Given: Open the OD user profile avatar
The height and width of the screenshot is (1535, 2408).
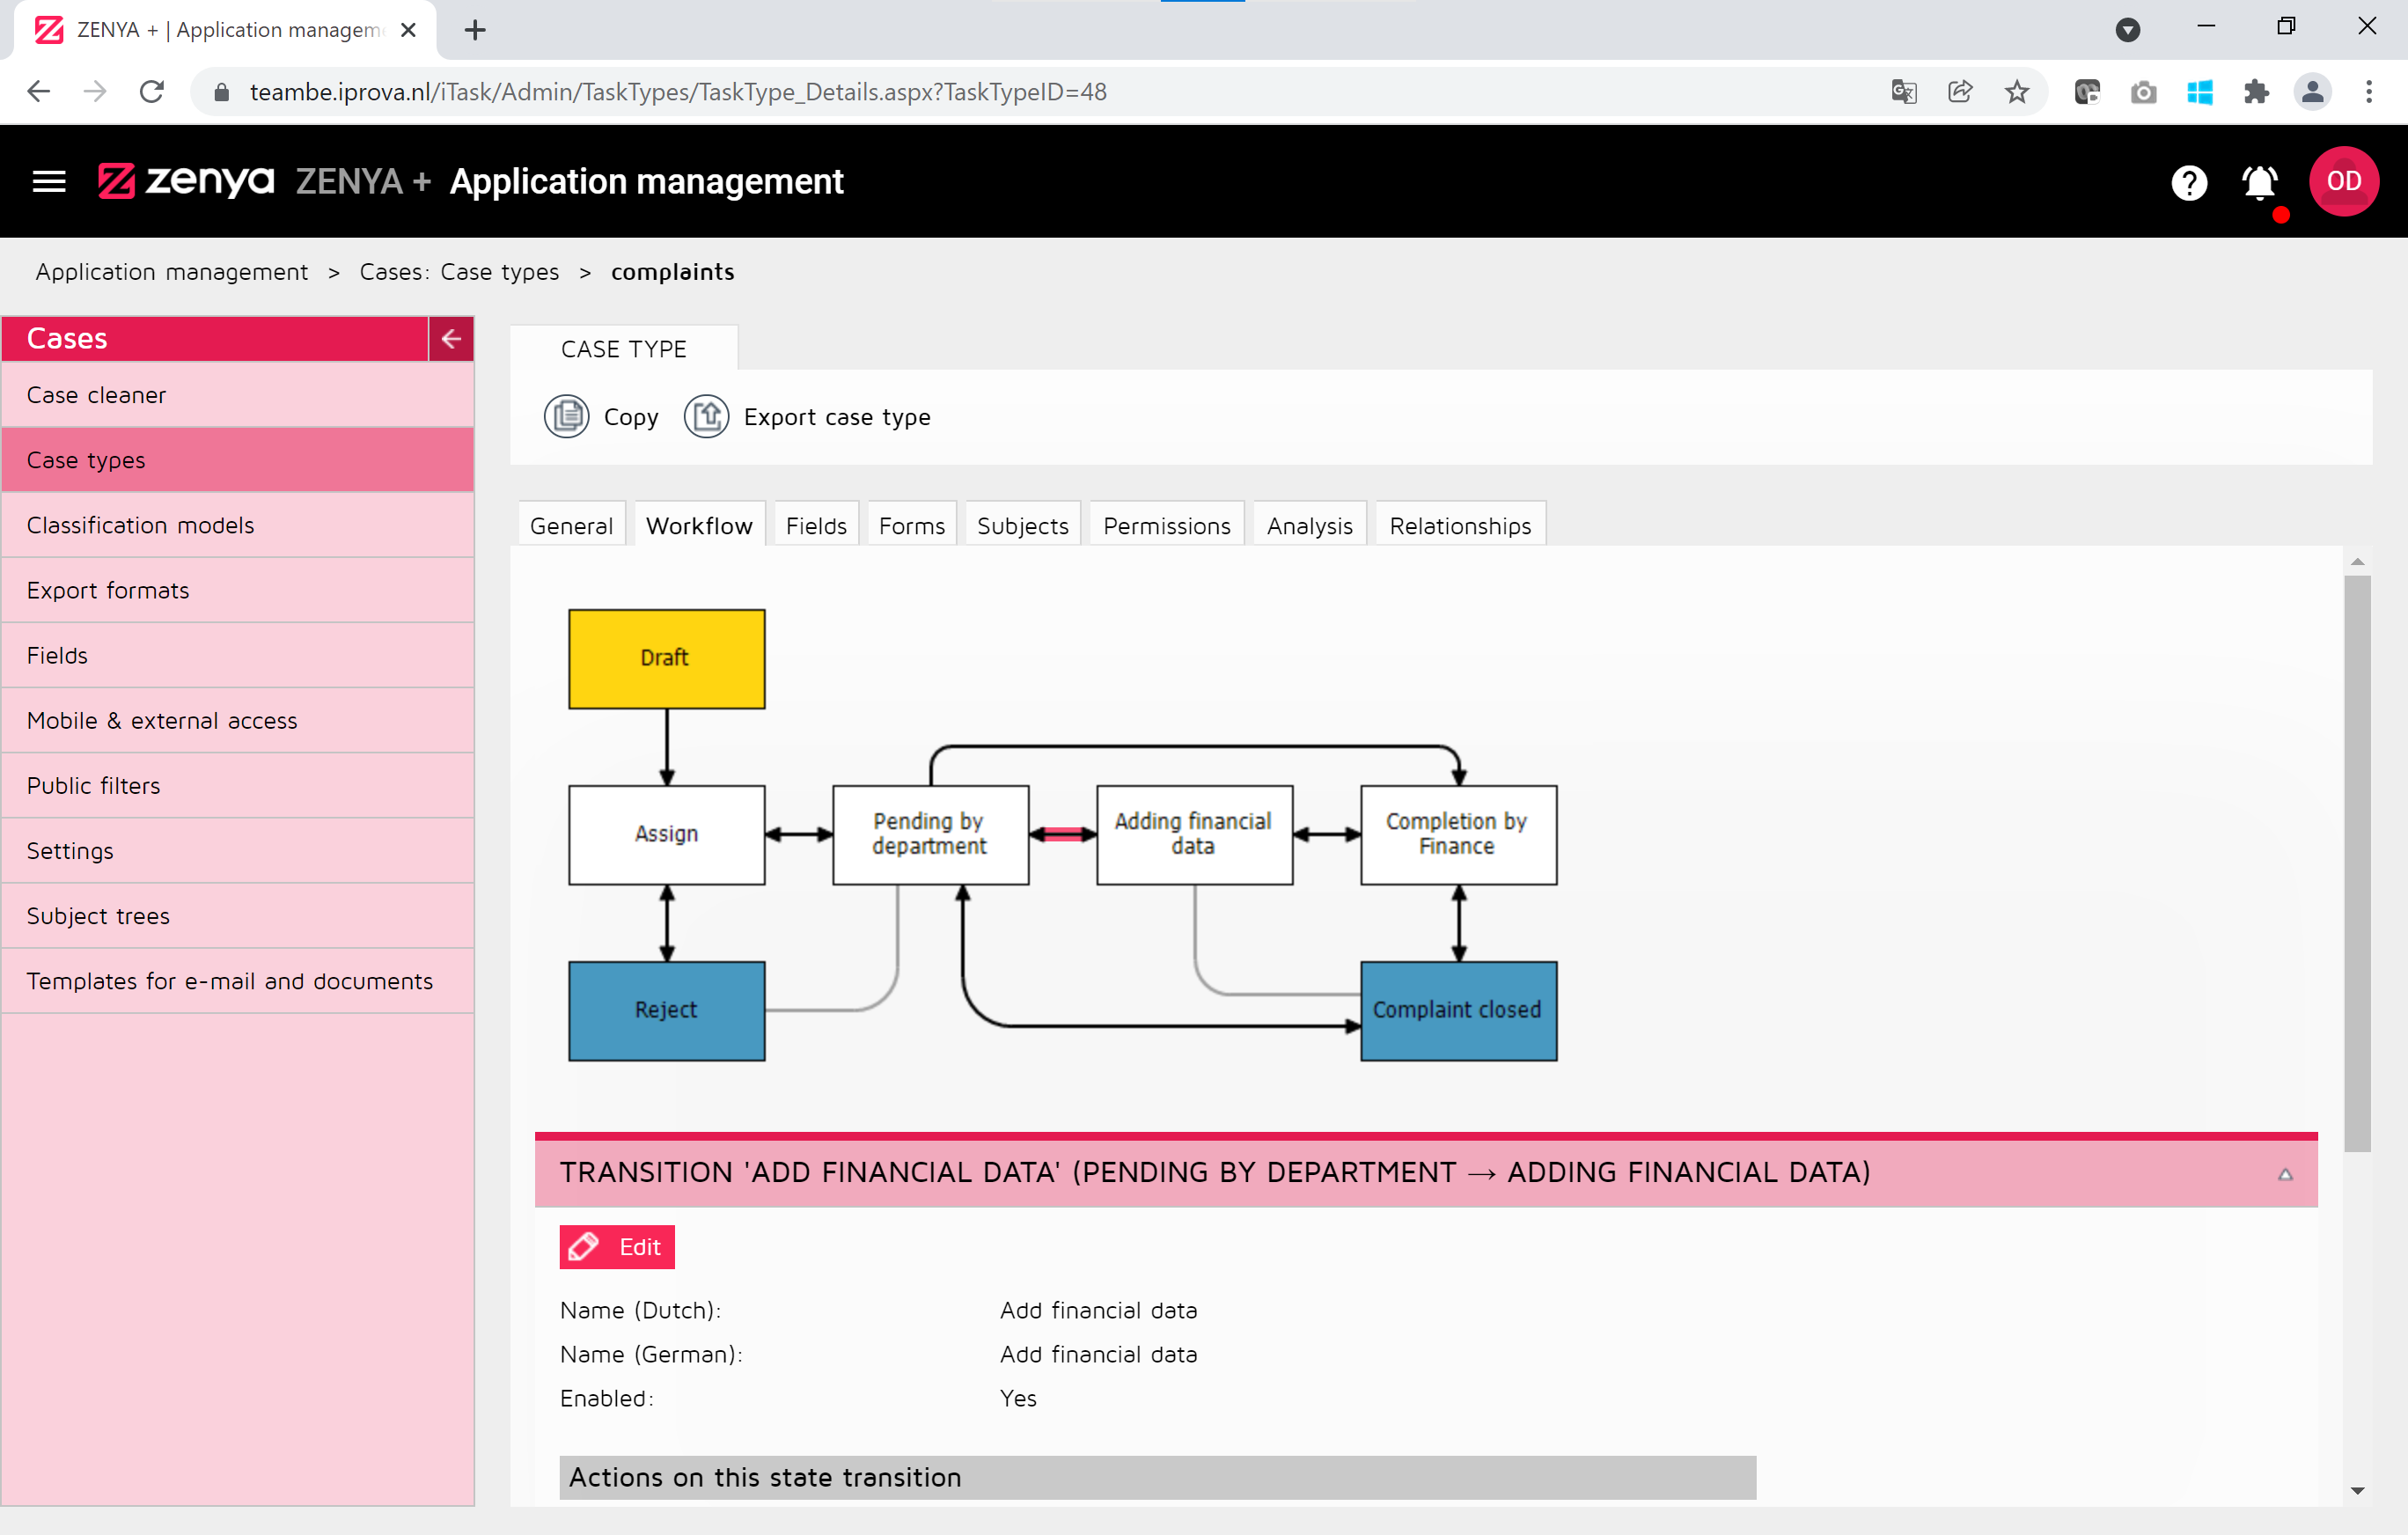Looking at the screenshot, I should coord(2342,181).
